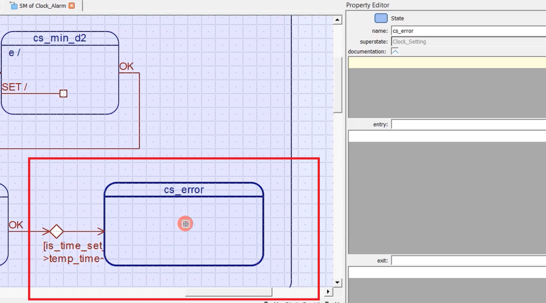546x303 pixels.
Task: Click the State icon in Property Editor
Action: click(x=381, y=18)
